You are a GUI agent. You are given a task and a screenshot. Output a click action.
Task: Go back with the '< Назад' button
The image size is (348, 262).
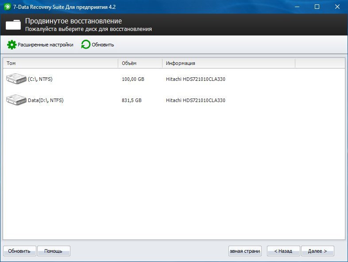(283, 251)
